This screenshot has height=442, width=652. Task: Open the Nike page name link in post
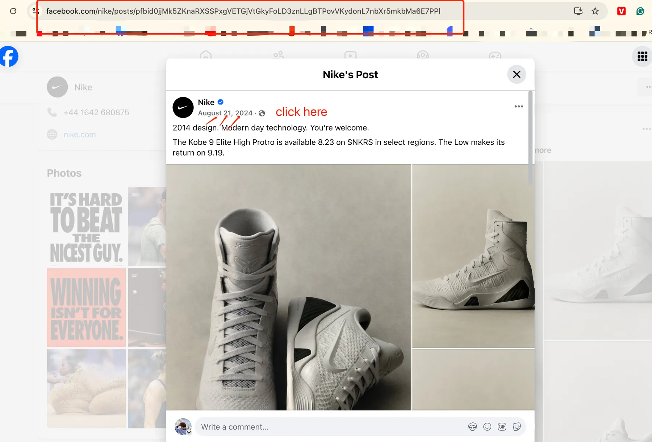click(x=206, y=102)
